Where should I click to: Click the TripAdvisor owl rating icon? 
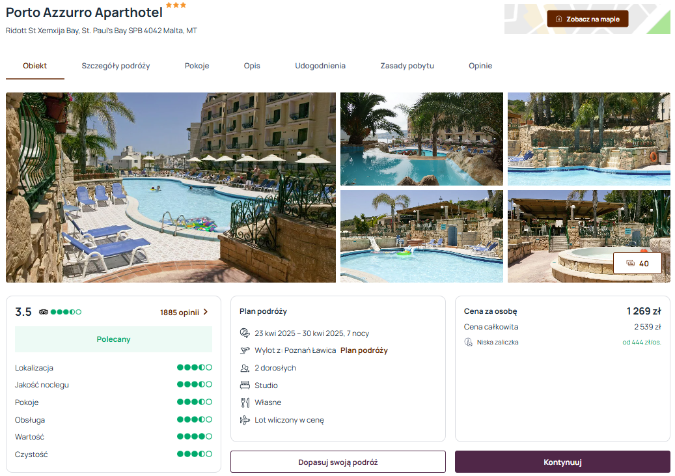pos(44,312)
